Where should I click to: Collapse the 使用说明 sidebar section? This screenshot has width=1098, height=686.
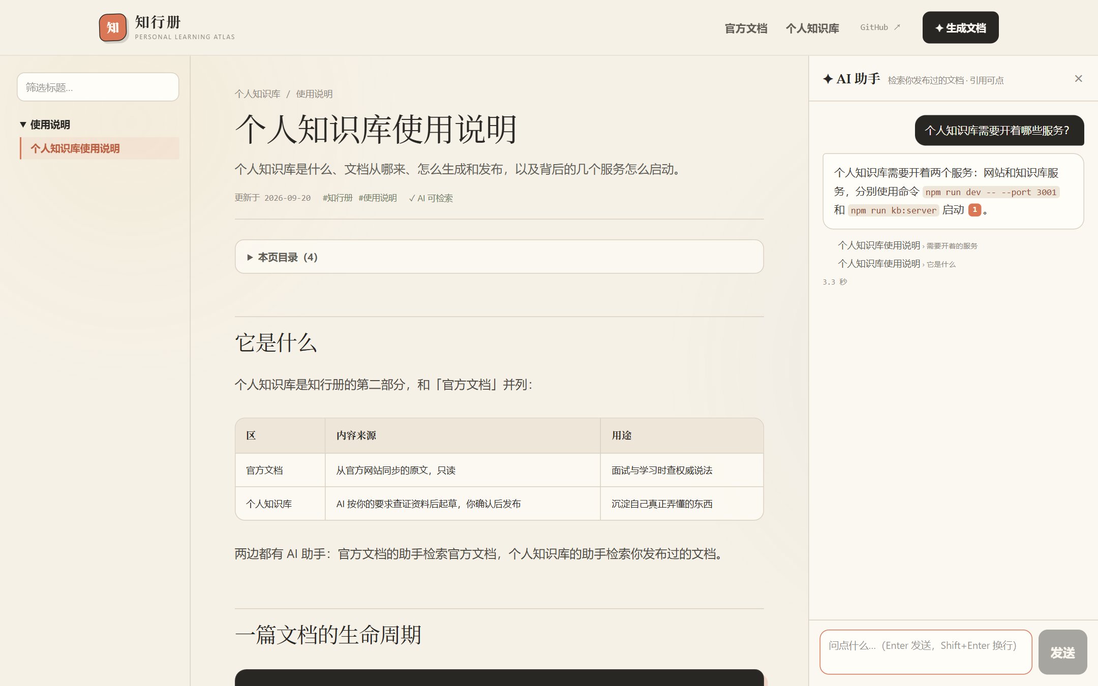[x=45, y=124]
